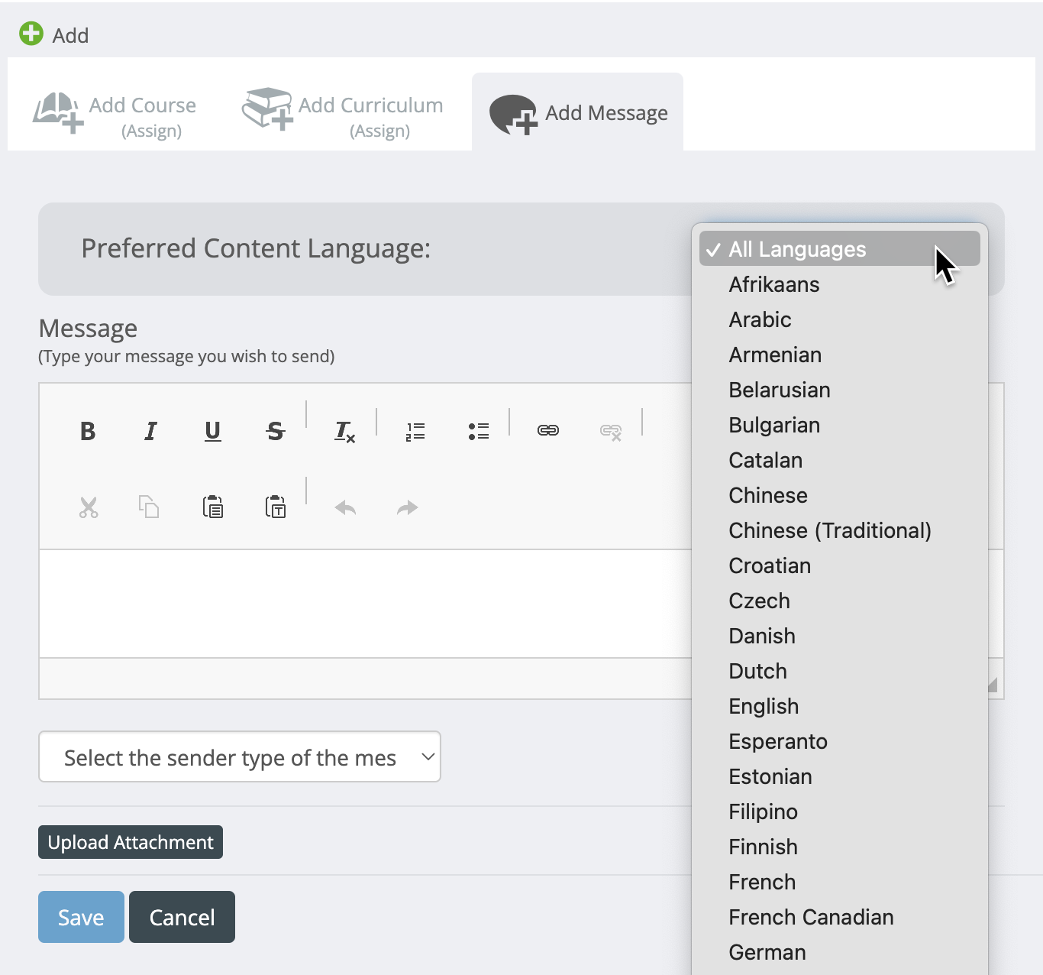Click the insert link icon

pyautogui.click(x=548, y=431)
